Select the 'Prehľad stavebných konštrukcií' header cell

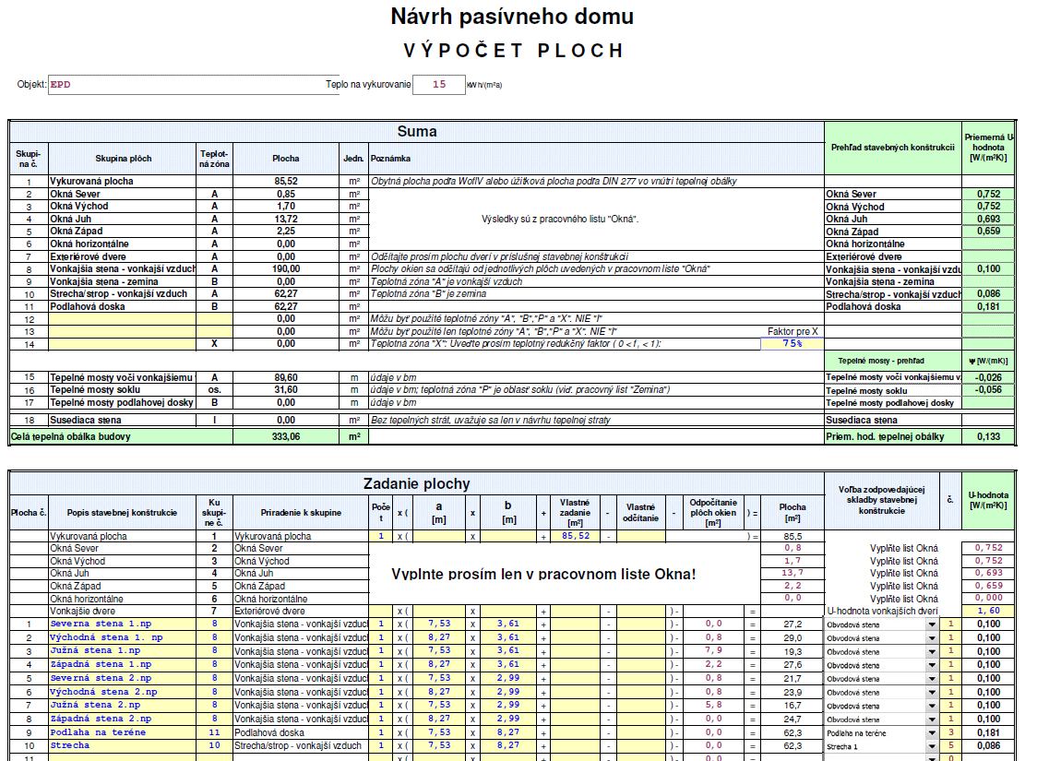(x=893, y=148)
